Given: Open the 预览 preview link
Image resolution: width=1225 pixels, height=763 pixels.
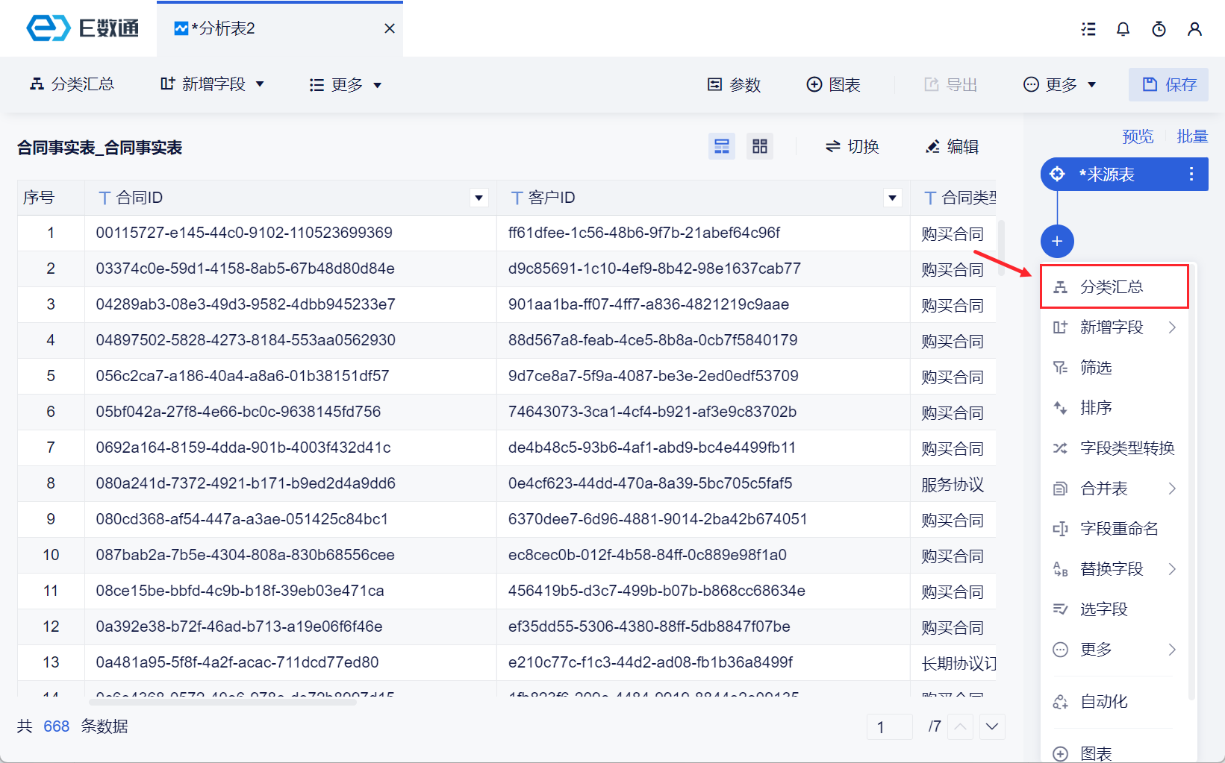Looking at the screenshot, I should coord(1138,136).
